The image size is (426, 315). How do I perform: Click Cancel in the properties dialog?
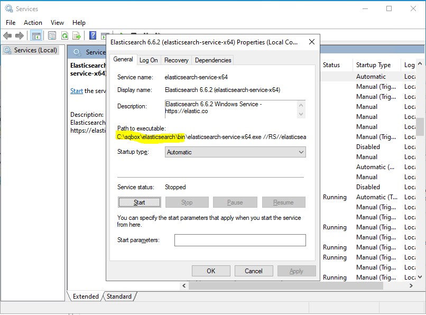[x=254, y=271]
